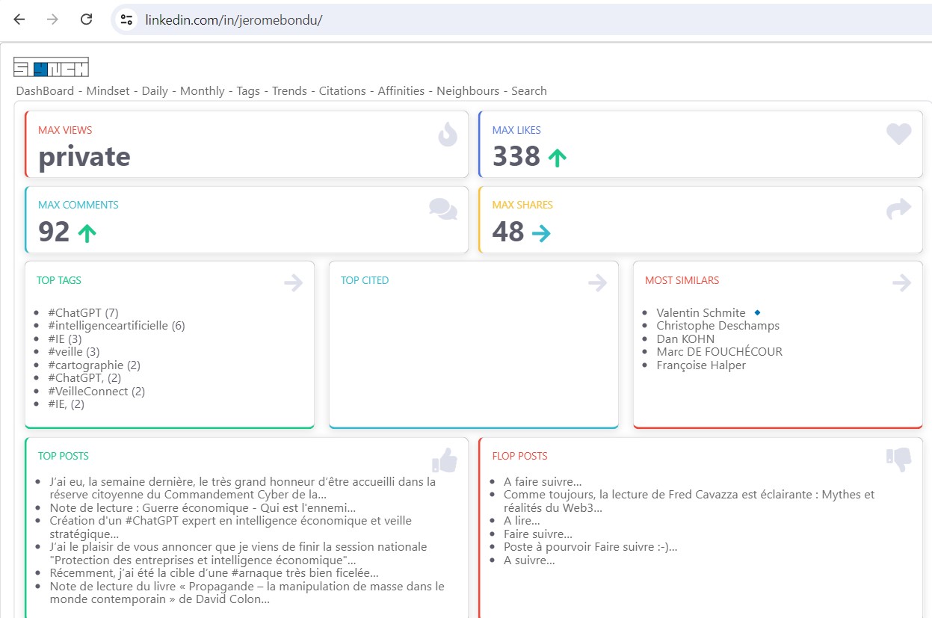Click the heart icon in Max Likes card
The width and height of the screenshot is (932, 618).
point(898,135)
